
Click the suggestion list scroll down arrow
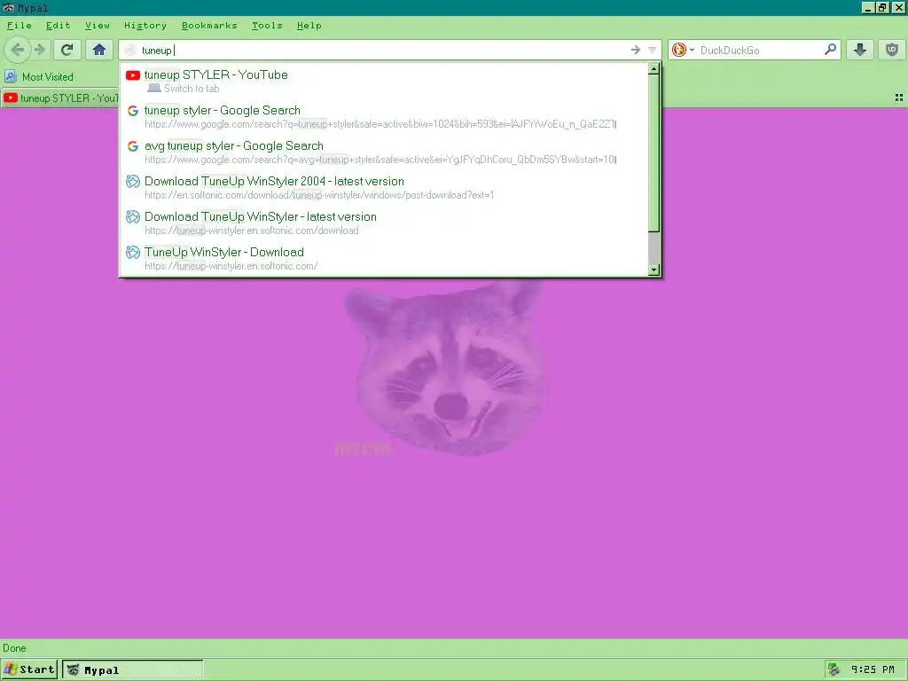pyautogui.click(x=654, y=270)
